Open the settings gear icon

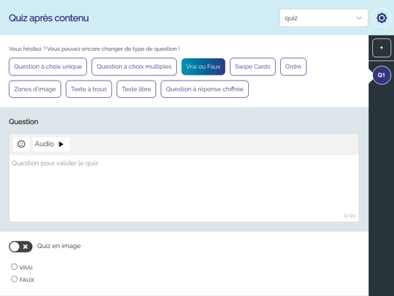382,18
